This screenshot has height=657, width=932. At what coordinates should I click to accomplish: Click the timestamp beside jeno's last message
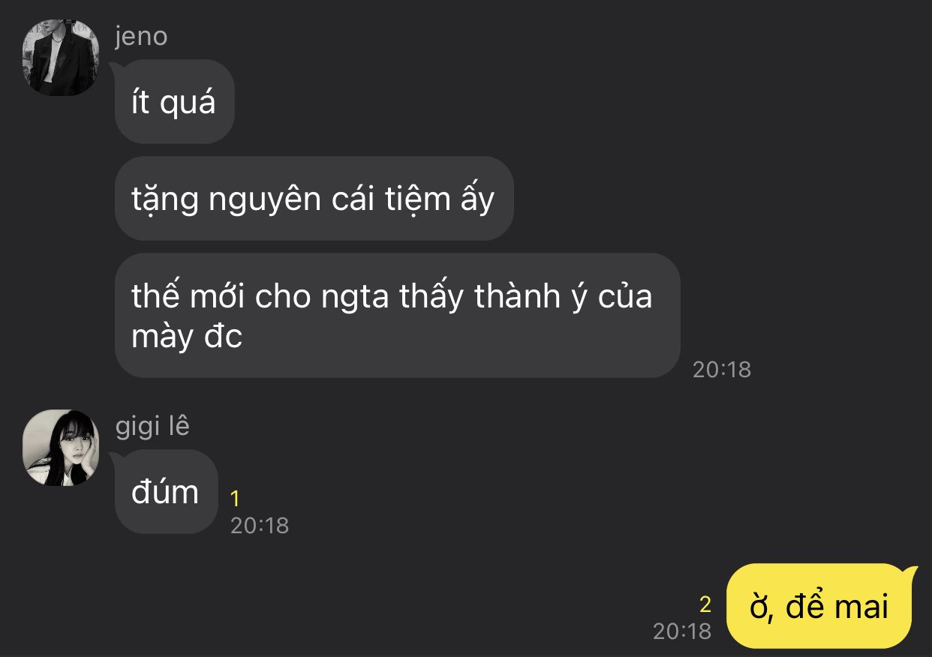(x=722, y=369)
